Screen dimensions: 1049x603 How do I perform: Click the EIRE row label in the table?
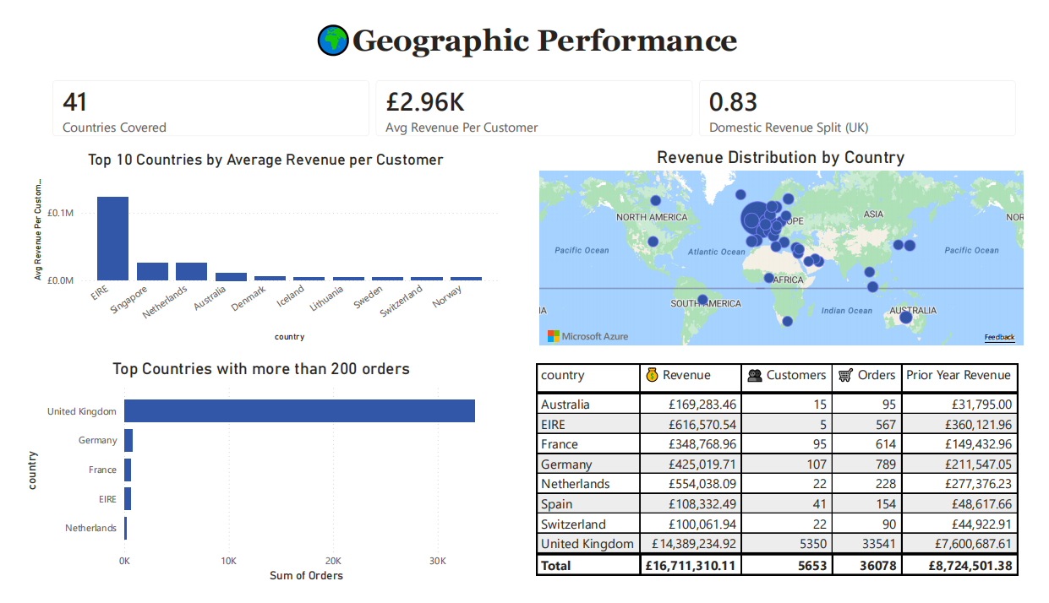(555, 424)
